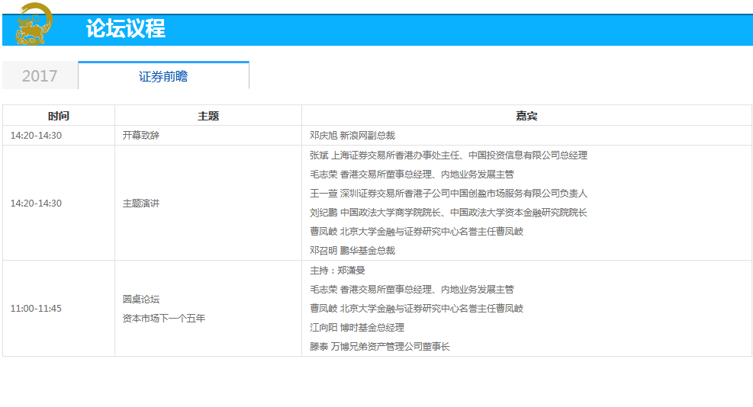Screen dimensions: 753x407
Task: Click guest 邓庆旭 新浪网副总裁
Action: click(352, 136)
